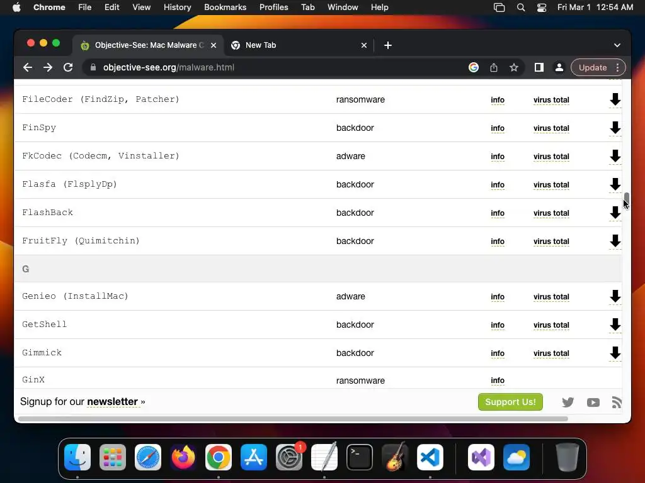Go back with the browser back arrow
The width and height of the screenshot is (645, 483).
coord(28,67)
